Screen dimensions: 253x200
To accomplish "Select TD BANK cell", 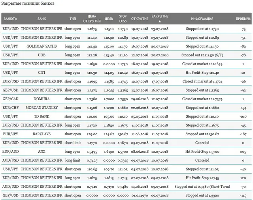I will coord(42,116).
